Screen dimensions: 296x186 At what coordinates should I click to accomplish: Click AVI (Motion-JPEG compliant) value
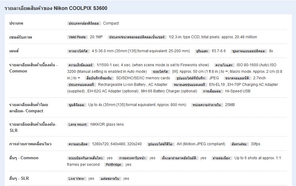201,144
